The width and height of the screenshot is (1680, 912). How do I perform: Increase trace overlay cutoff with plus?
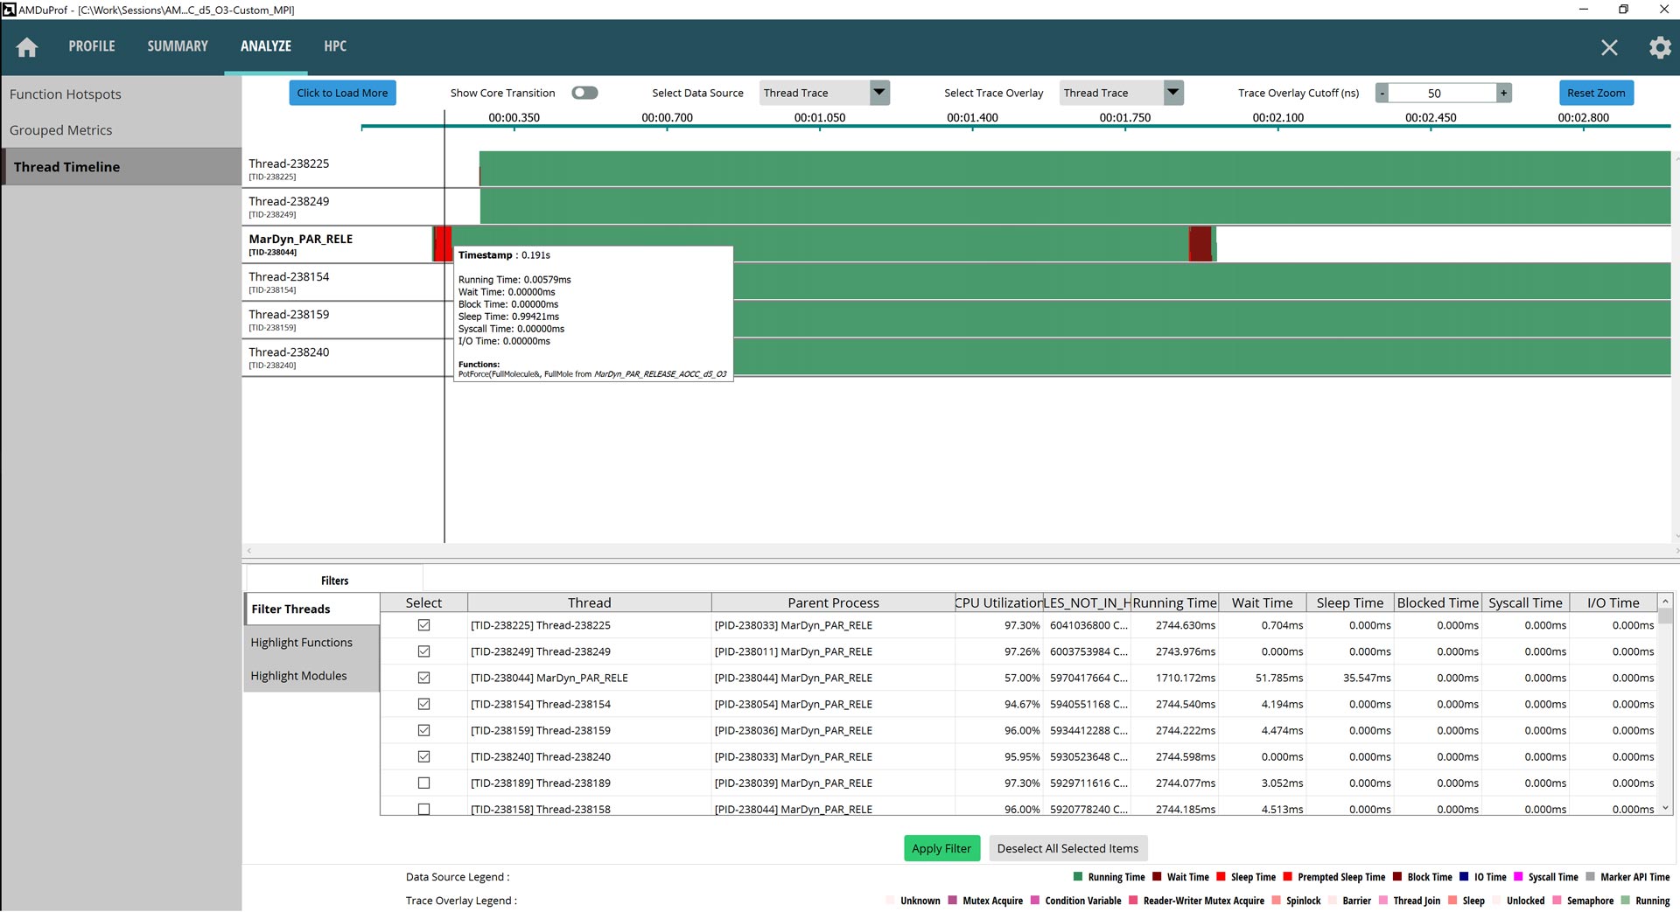pyautogui.click(x=1503, y=93)
